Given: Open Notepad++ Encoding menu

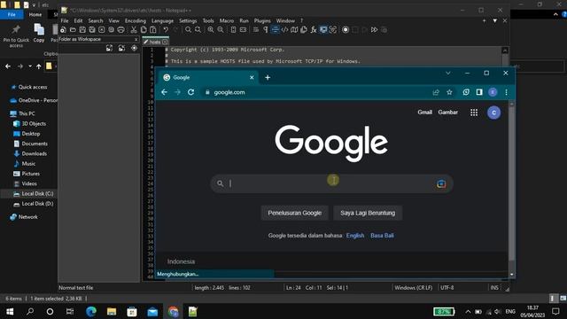Looking at the screenshot, I should (x=136, y=21).
